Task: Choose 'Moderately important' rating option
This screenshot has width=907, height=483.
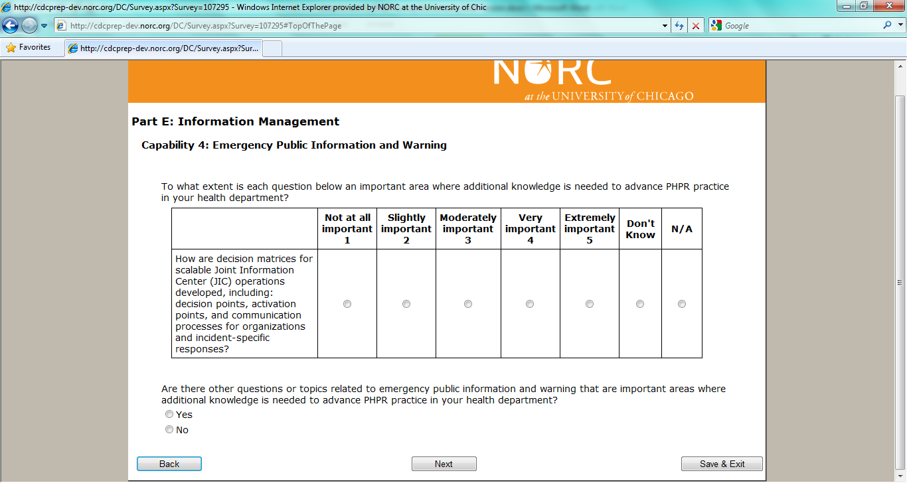Action: (x=468, y=304)
